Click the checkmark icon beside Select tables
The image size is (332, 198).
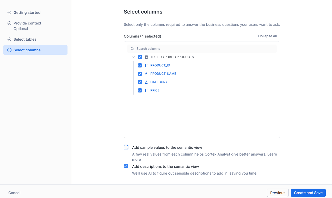pos(9,39)
